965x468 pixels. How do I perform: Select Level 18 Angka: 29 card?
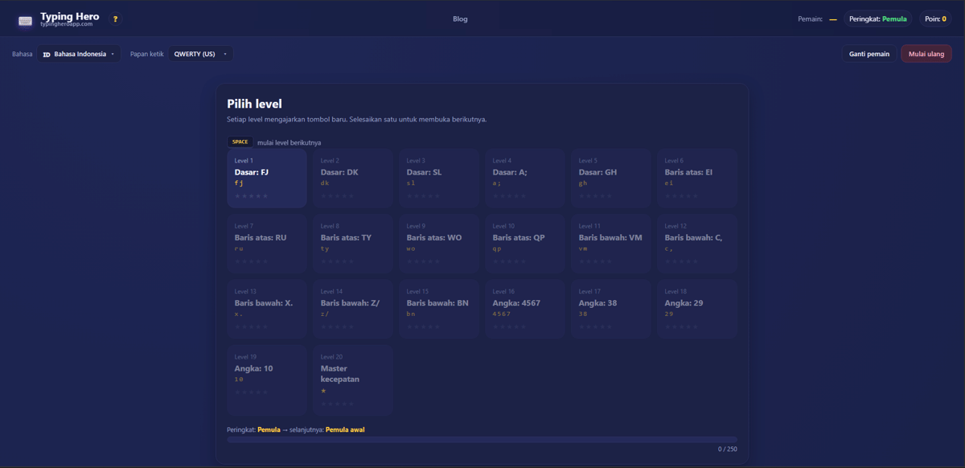697,310
